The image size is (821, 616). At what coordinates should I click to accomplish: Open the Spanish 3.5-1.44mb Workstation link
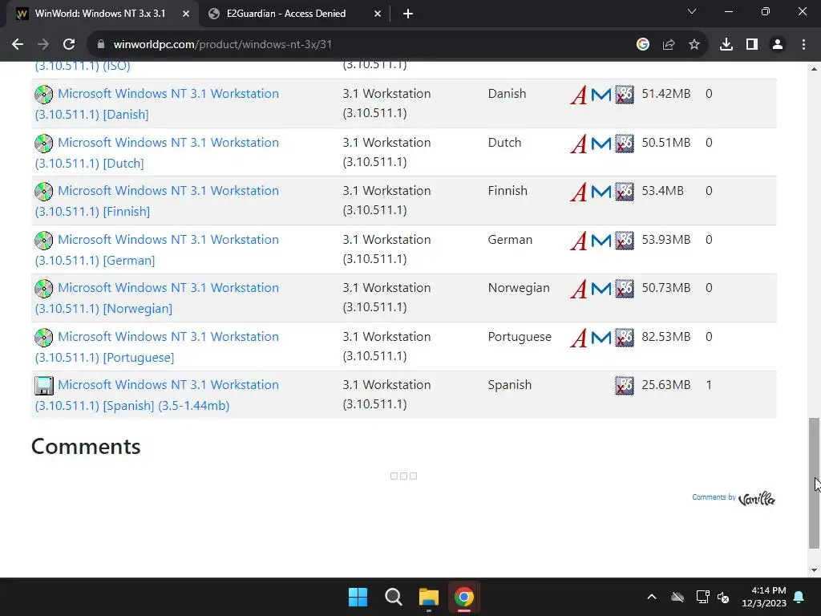coord(156,395)
